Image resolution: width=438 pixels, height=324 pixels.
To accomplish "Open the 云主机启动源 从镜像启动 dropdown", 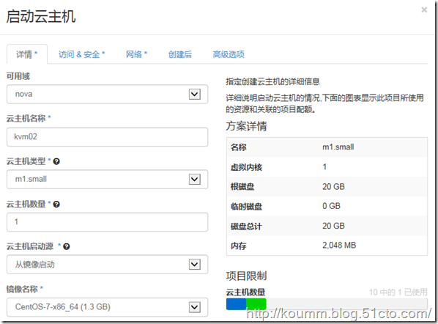I will tap(107, 264).
